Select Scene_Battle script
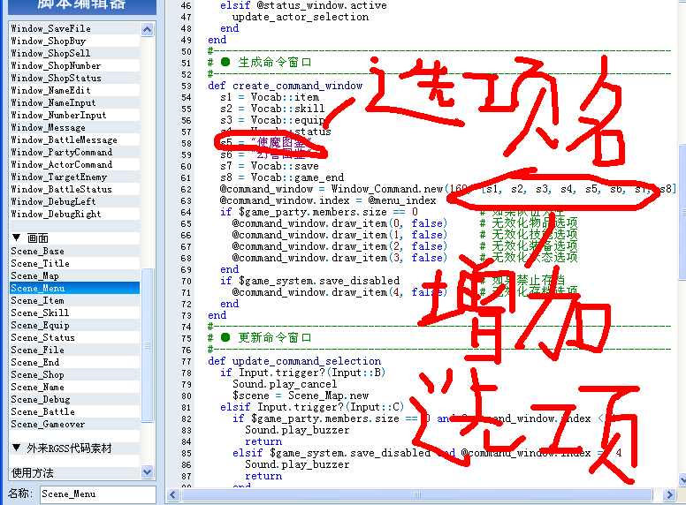The width and height of the screenshot is (686, 505). [x=74, y=411]
